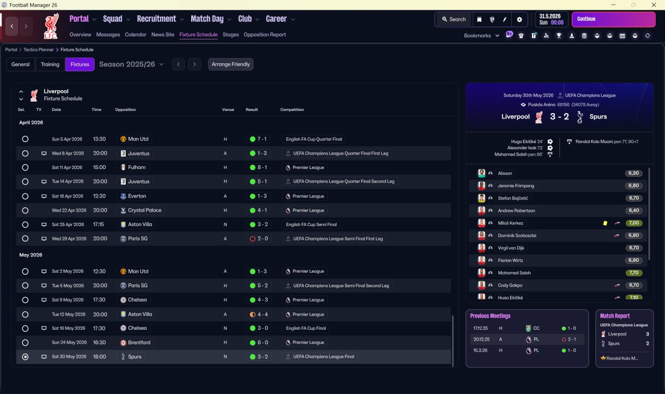
Task: Open the calendar grid bookmark icon
Action: pyautogui.click(x=622, y=36)
